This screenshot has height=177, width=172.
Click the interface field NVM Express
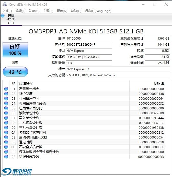89,51
